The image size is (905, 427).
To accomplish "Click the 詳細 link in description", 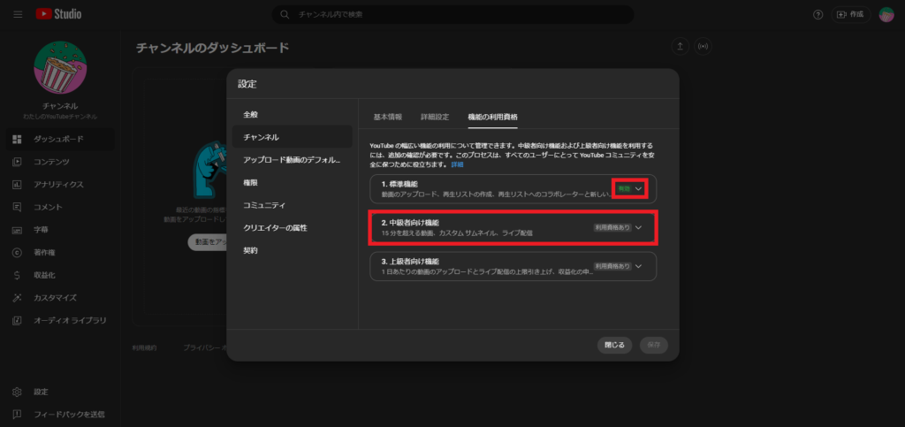I will (457, 164).
